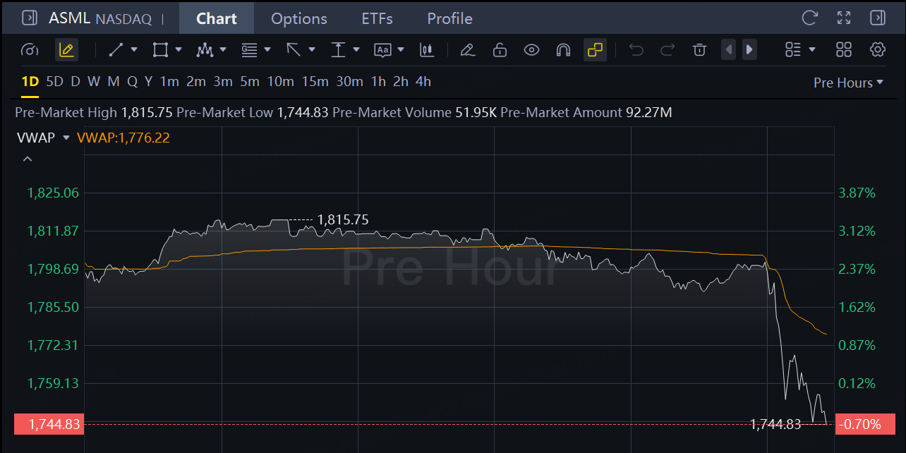Viewport: 906px width, 453px height.
Task: Expand measure tool dropdown arrow
Action: tap(356, 49)
